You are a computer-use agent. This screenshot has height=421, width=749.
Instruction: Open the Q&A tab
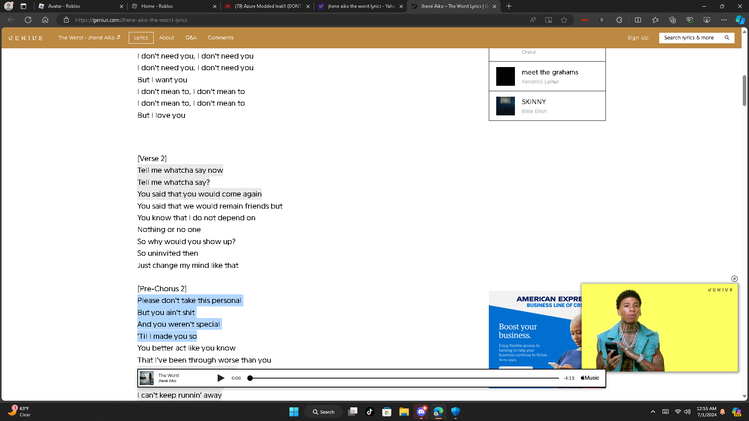pos(191,38)
